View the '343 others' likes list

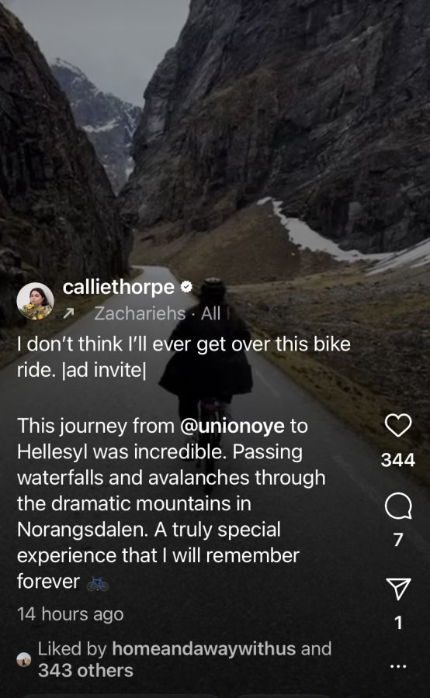coord(85,670)
